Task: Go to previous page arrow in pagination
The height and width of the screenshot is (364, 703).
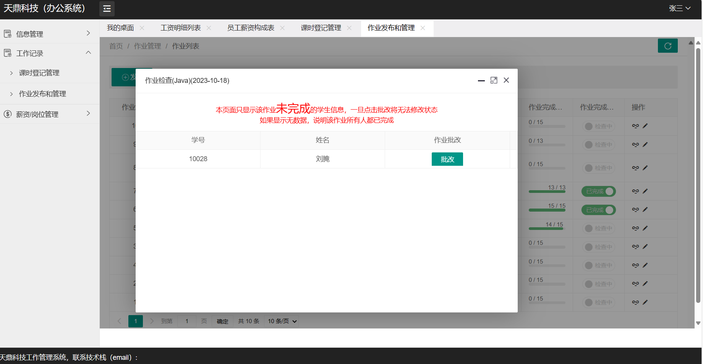Action: (119, 321)
